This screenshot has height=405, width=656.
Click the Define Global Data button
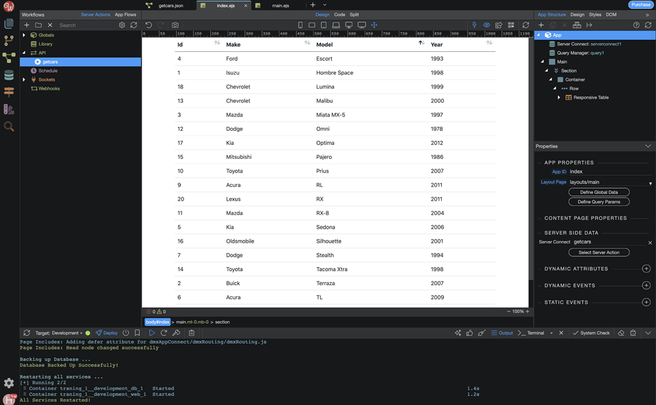(x=598, y=192)
